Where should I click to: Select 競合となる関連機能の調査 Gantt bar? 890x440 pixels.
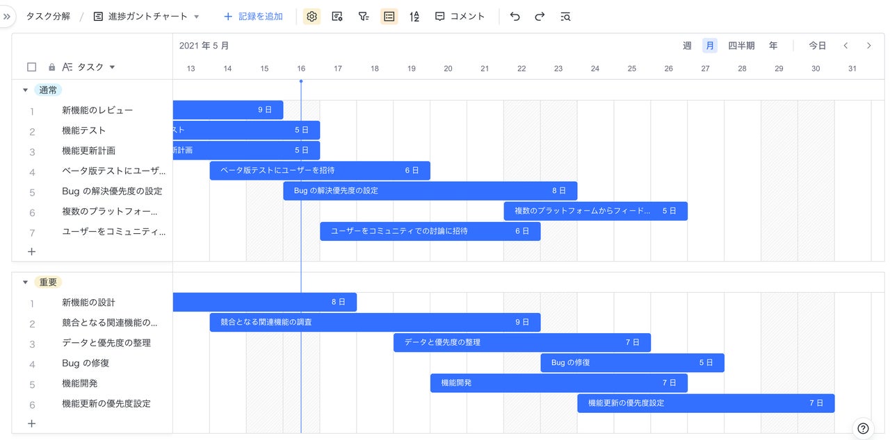[x=375, y=322]
